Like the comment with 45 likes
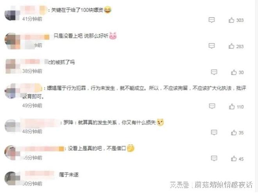The height and width of the screenshot is (193, 258). [234, 159]
